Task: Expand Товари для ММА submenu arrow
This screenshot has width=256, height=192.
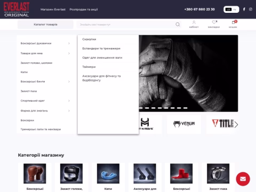Action: (69, 53)
